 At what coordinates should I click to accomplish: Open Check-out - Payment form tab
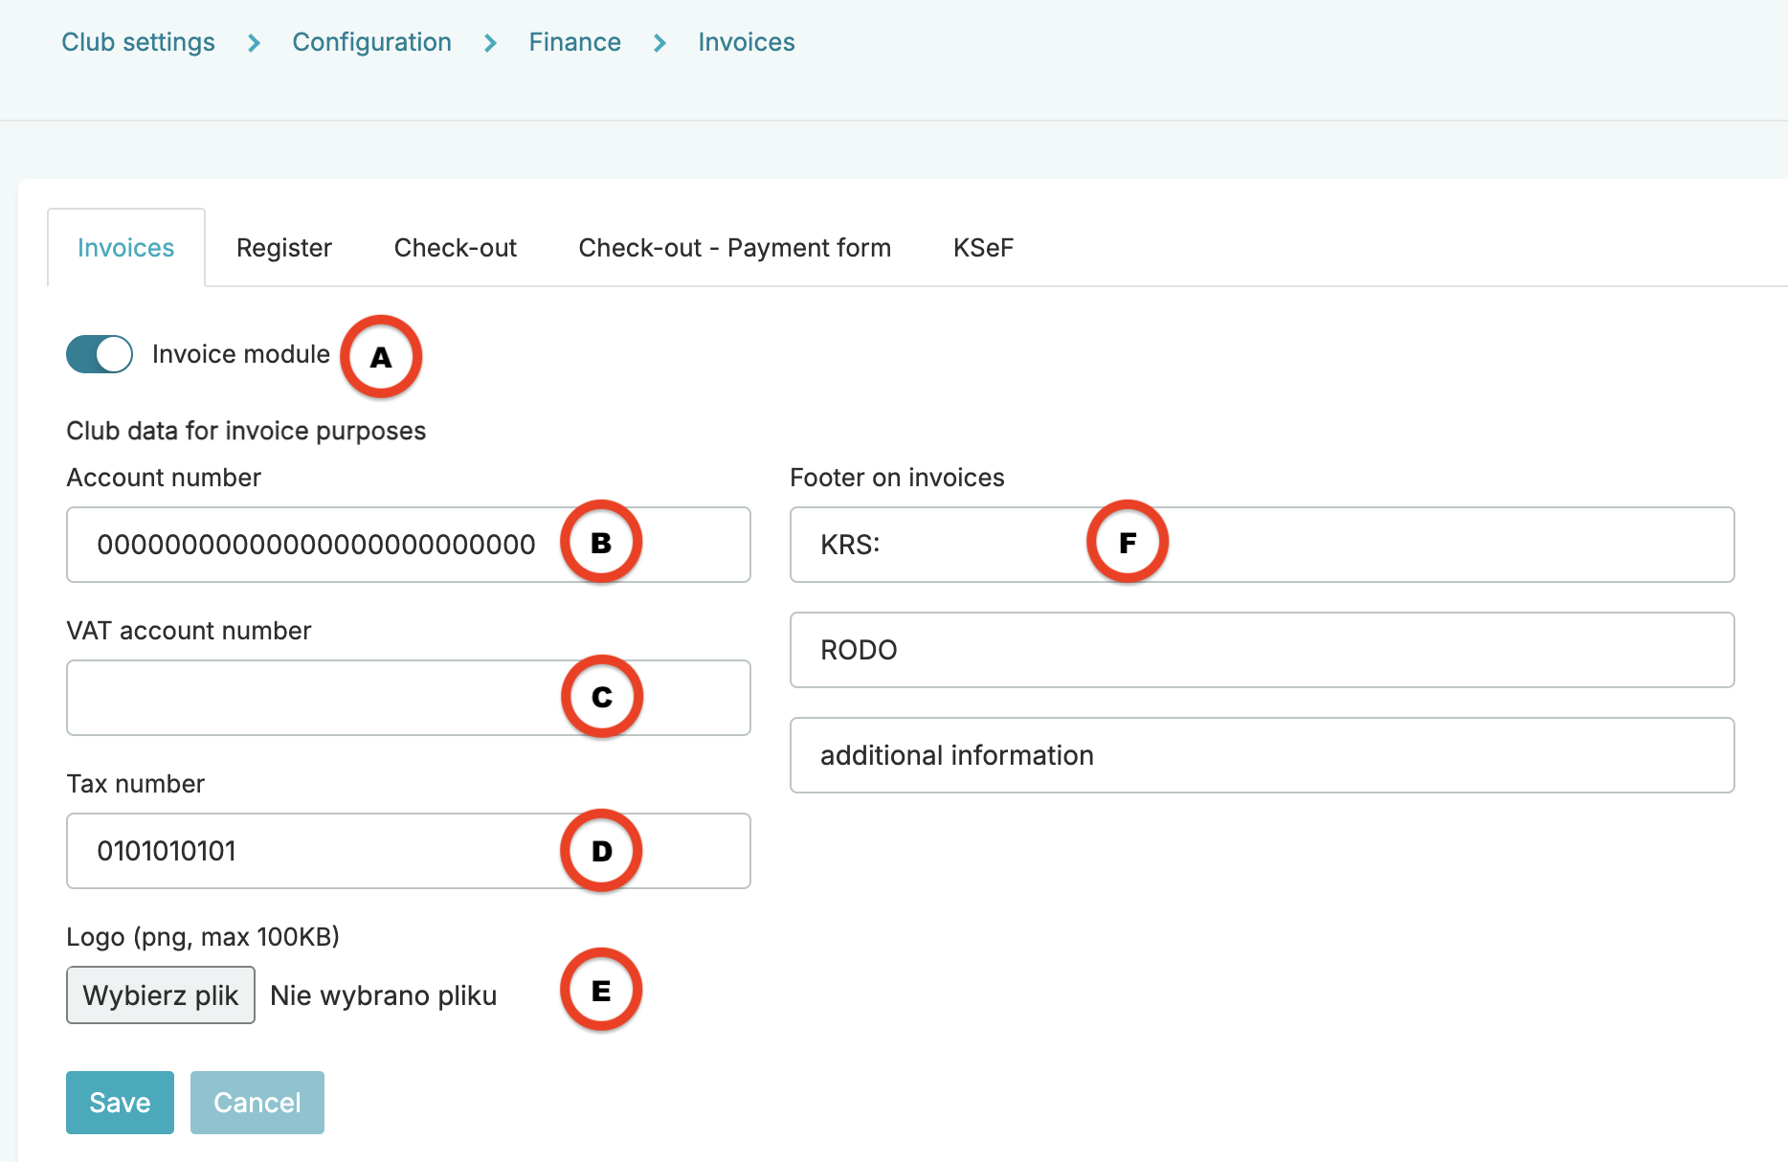(x=734, y=248)
